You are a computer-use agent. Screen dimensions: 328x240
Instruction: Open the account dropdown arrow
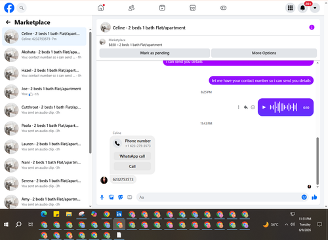[315, 8]
